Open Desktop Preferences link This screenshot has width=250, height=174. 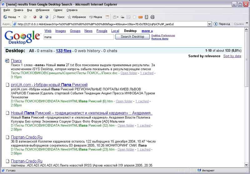(163, 35)
